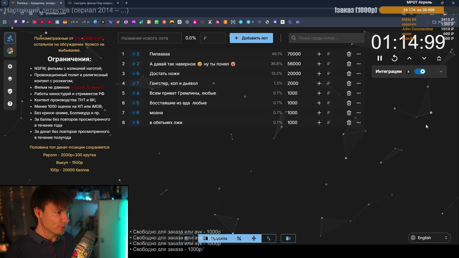This screenshot has height=258, width=459.
Task: Open more options for Восставшие из ада
Action: point(359,103)
